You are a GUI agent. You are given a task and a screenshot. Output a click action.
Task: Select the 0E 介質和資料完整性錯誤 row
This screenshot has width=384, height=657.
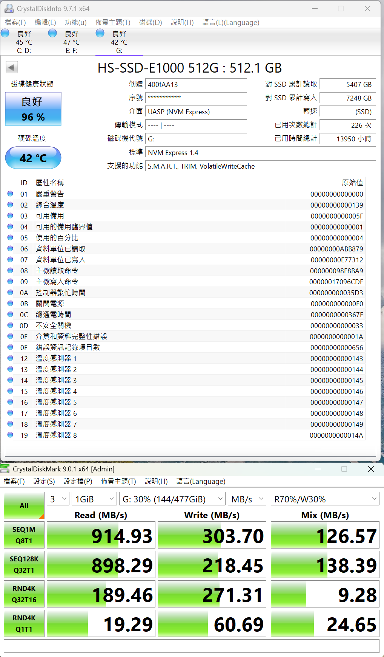coord(185,336)
